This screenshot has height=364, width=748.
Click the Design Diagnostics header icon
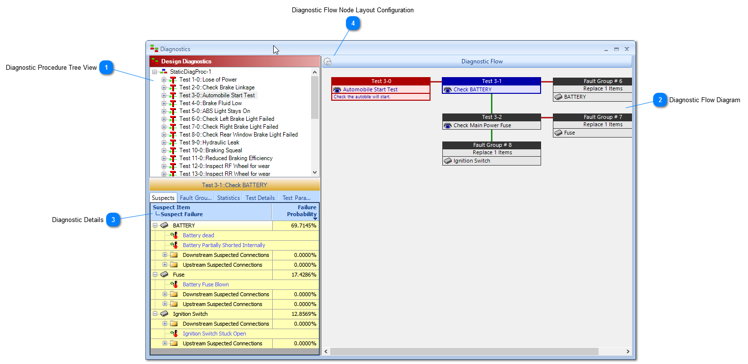click(155, 61)
